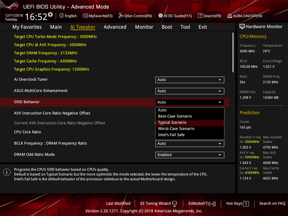This screenshot has height=216, width=288.
Task: Click Current AVX Instruction Core Ratio Negative Offset
Action: coord(60,123)
